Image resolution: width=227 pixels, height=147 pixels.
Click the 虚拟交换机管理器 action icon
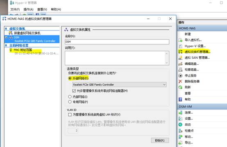(180, 52)
